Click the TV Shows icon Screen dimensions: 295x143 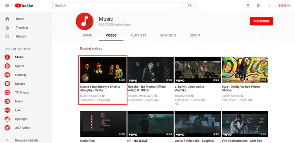[x=7, y=93]
